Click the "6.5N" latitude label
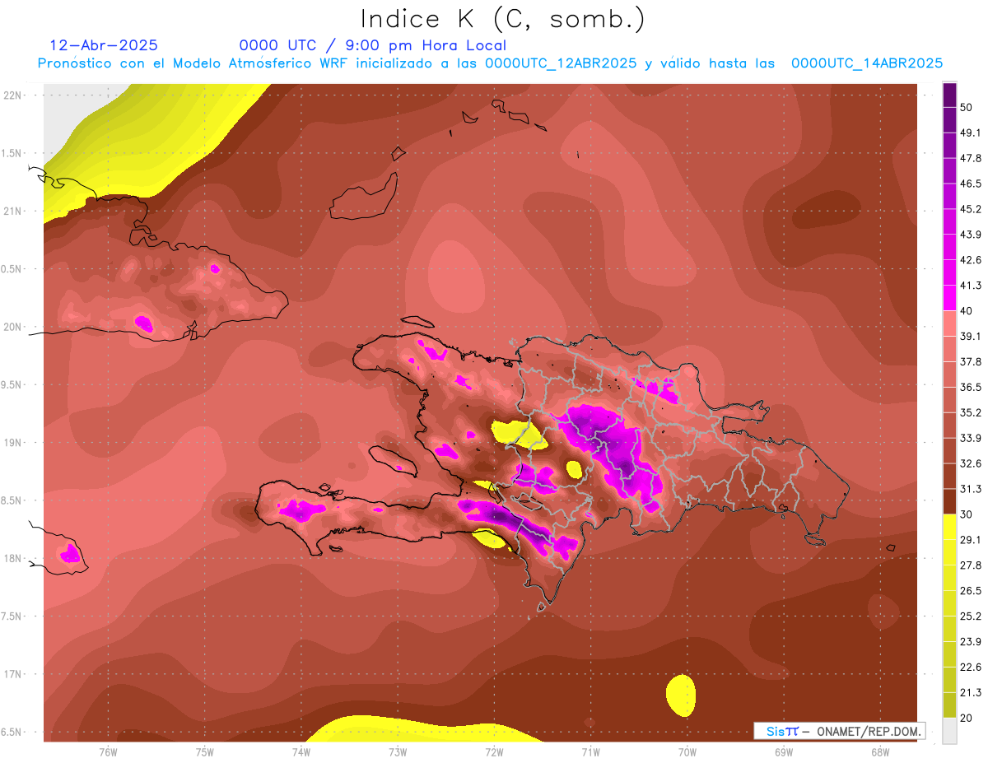988x763 pixels. tap(12, 732)
